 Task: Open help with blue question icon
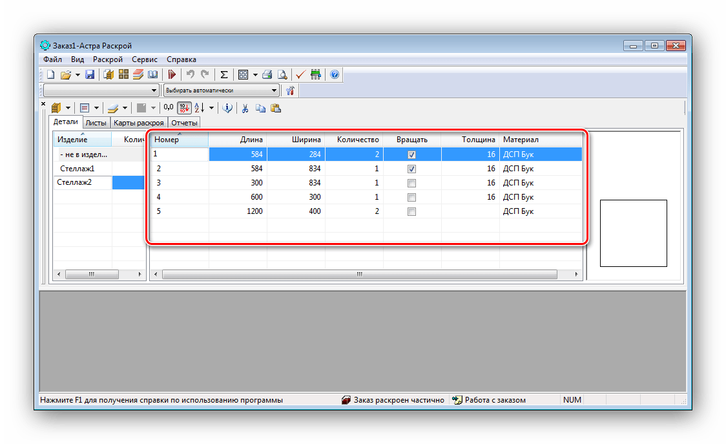(x=335, y=74)
